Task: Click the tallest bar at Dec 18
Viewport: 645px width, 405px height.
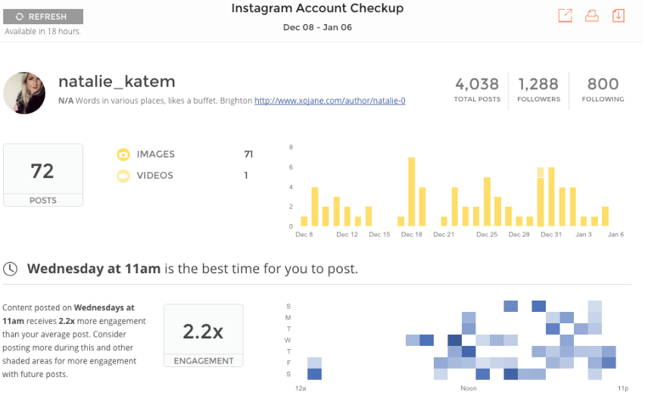Action: [x=412, y=192]
